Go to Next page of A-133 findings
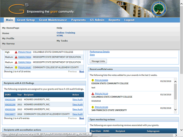This screenshot has width=183, height=137. [x=81, y=118]
